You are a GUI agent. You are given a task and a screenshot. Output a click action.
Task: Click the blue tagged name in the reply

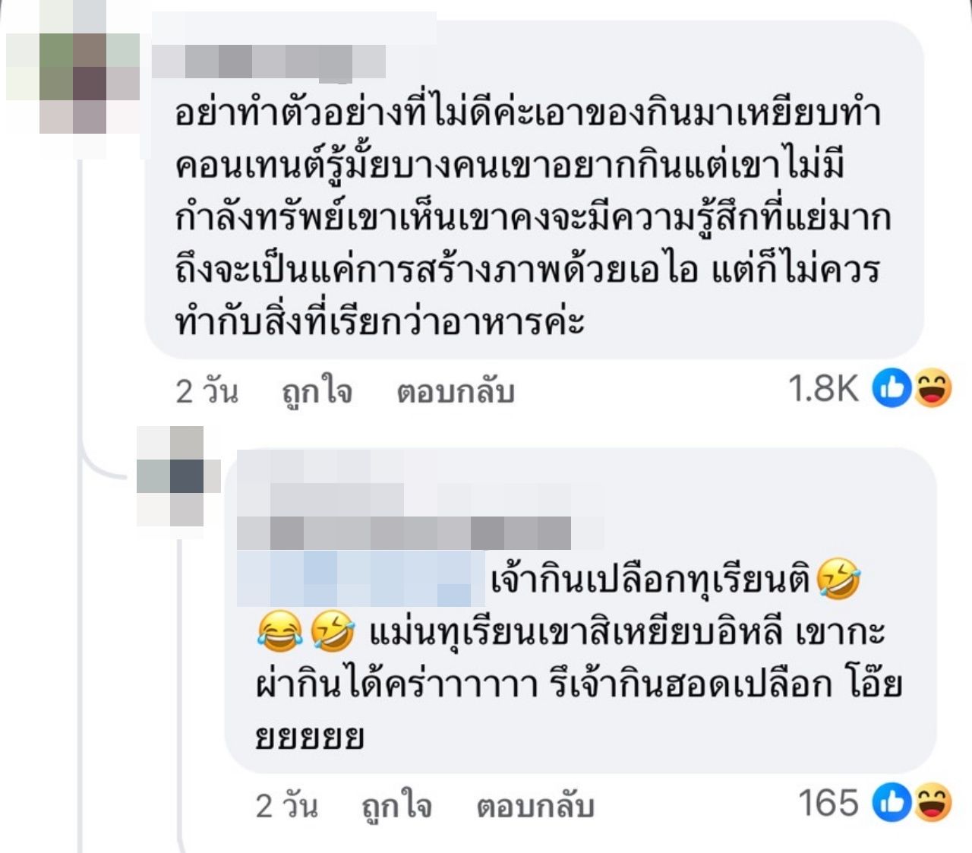point(361,580)
